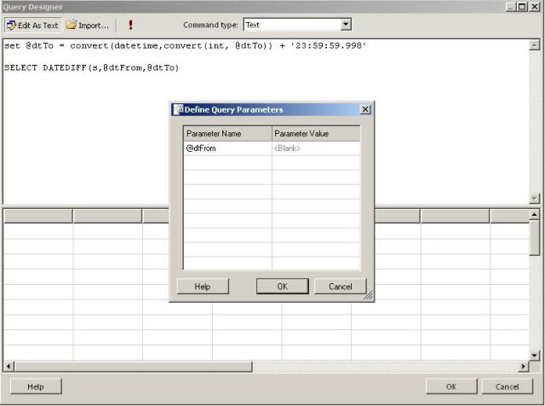Click the Text value in Command type box

point(253,25)
